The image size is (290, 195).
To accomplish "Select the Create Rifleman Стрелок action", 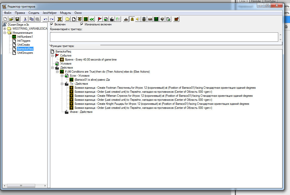I will click(x=164, y=96).
